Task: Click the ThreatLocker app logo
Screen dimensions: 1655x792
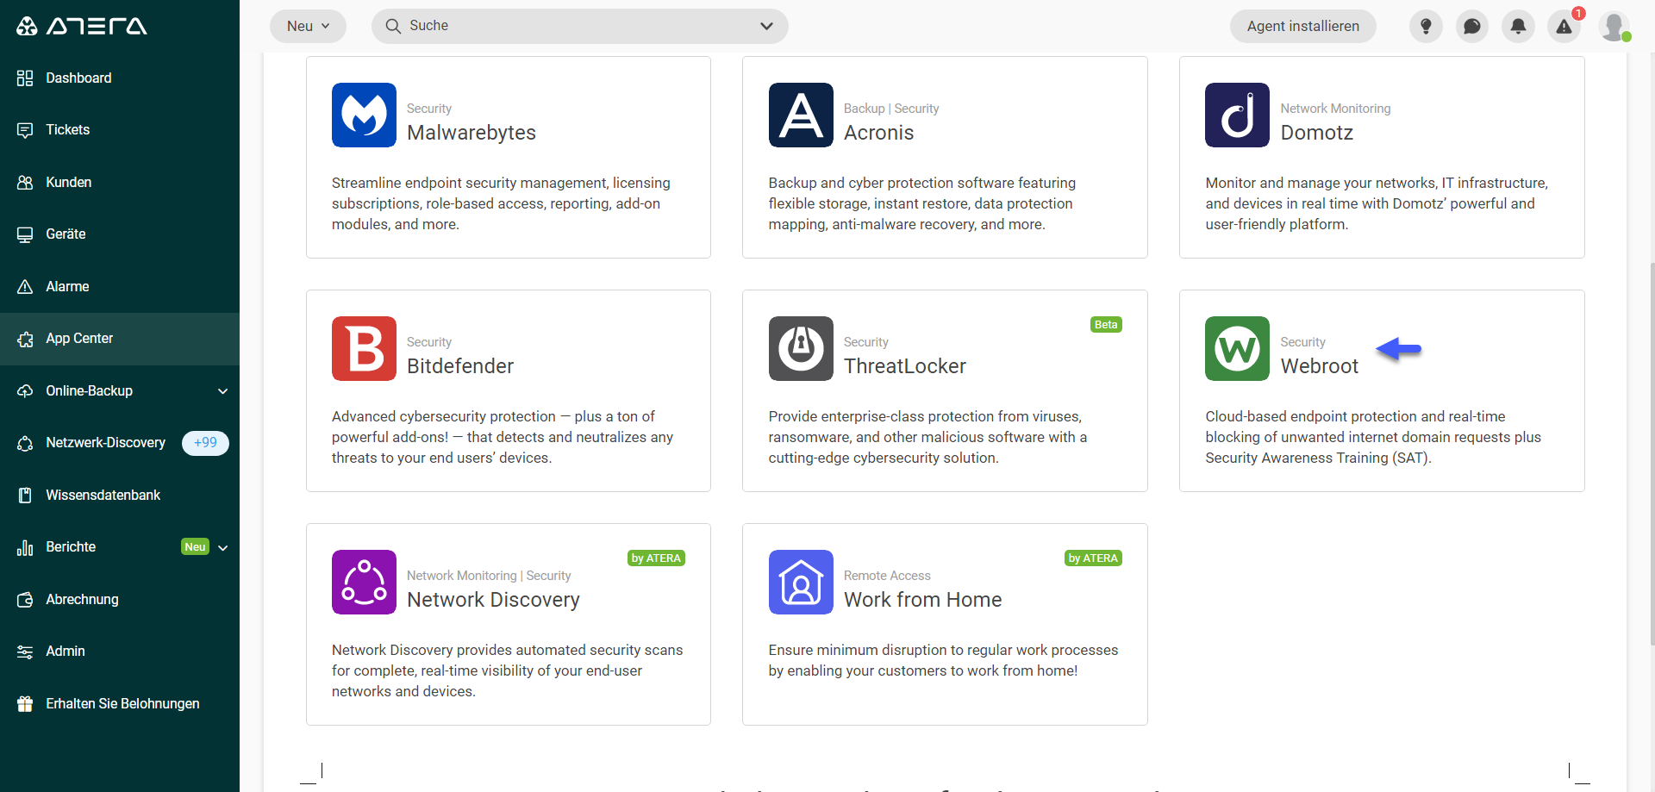Action: [x=801, y=348]
